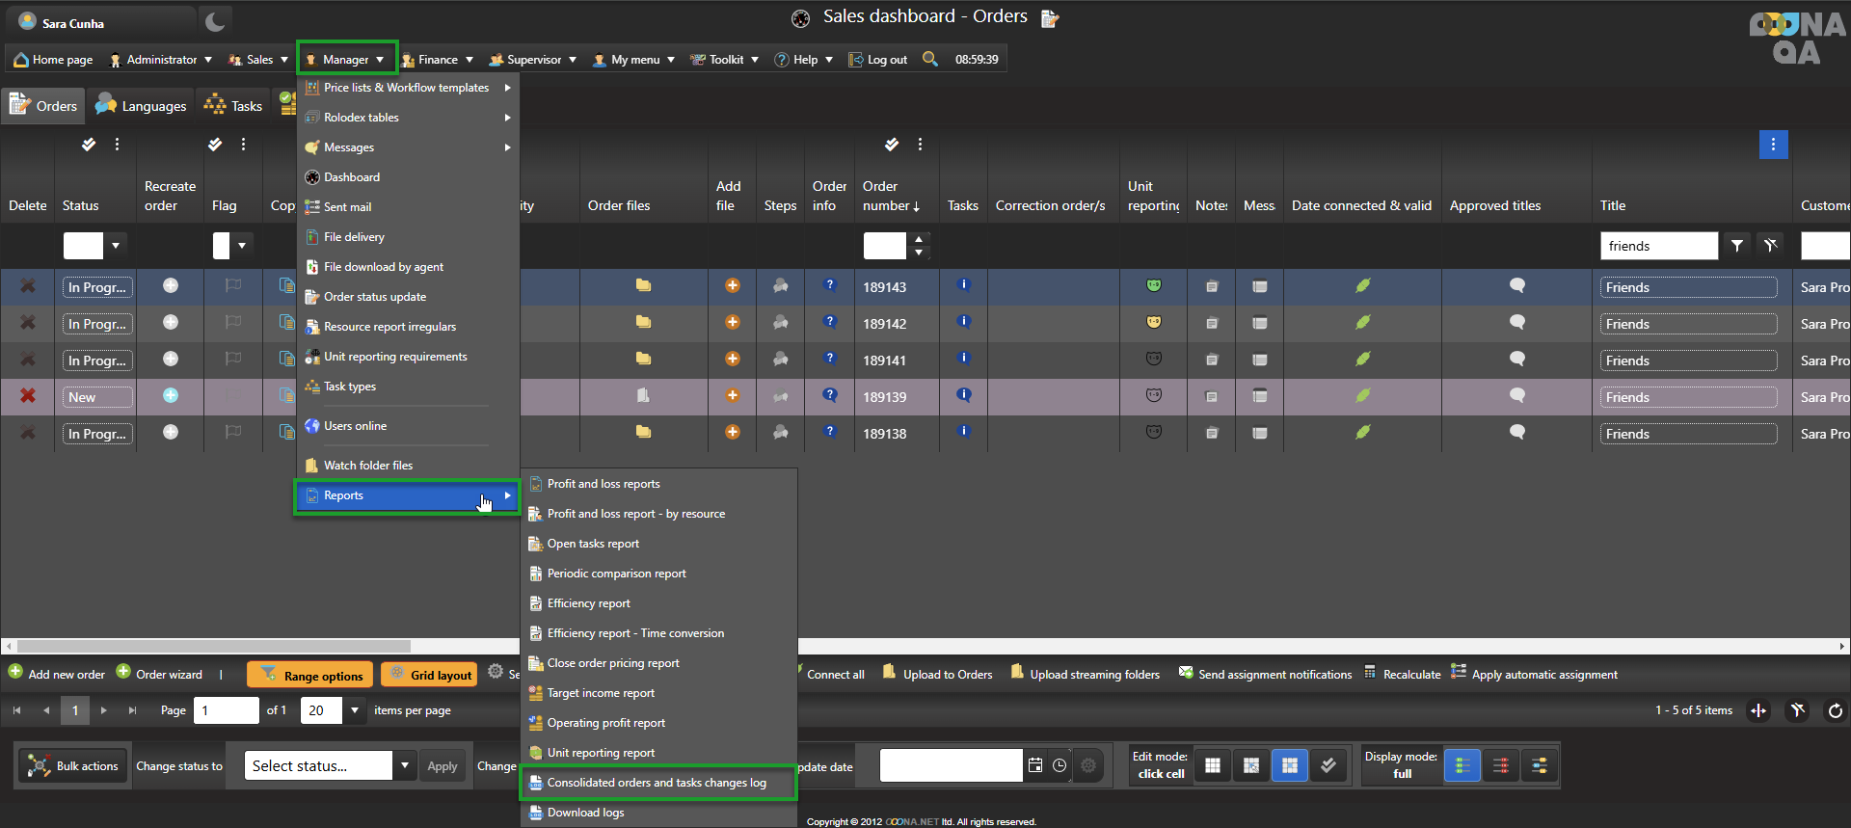The height and width of the screenshot is (828, 1851).
Task: Open blue three-dot column options button
Action: [x=1773, y=145]
